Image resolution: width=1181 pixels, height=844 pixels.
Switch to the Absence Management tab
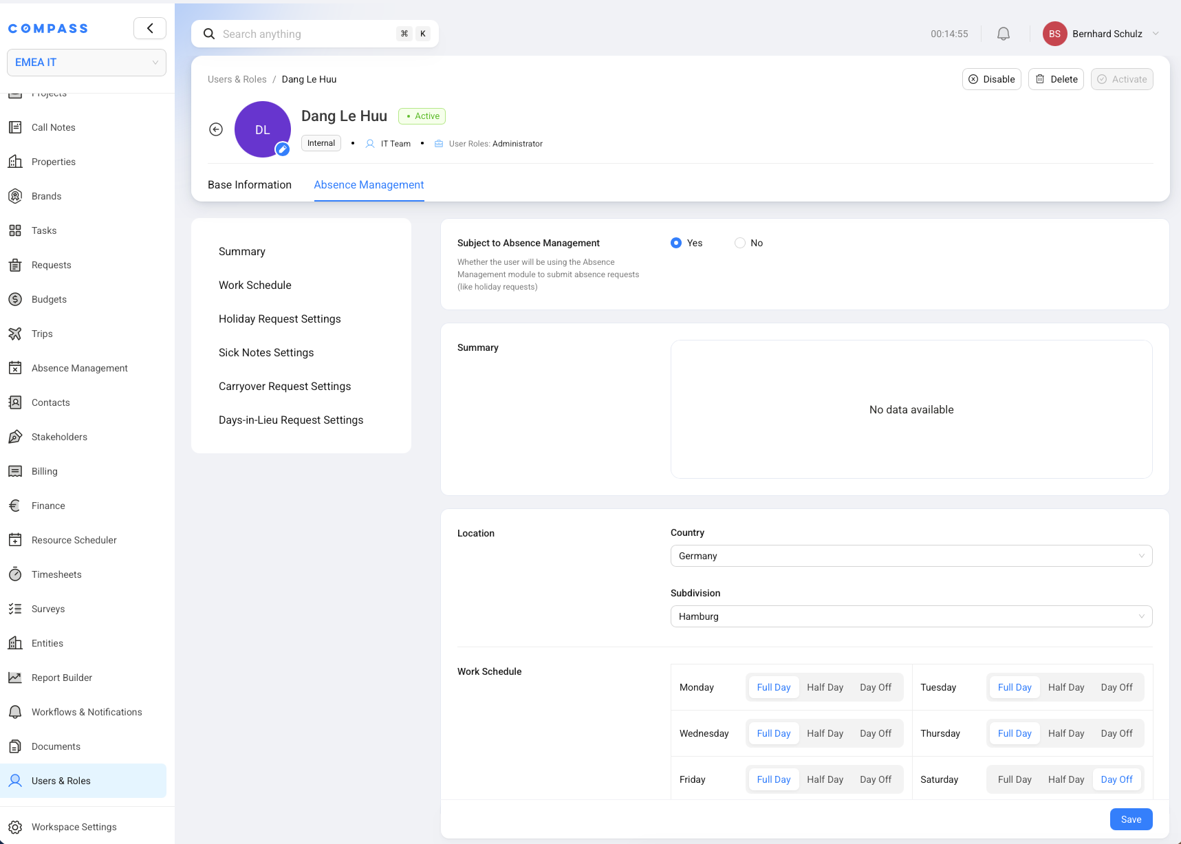[369, 185]
